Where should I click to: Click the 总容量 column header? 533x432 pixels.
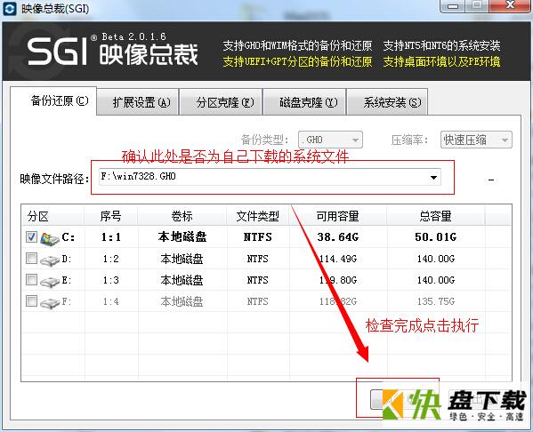point(435,216)
